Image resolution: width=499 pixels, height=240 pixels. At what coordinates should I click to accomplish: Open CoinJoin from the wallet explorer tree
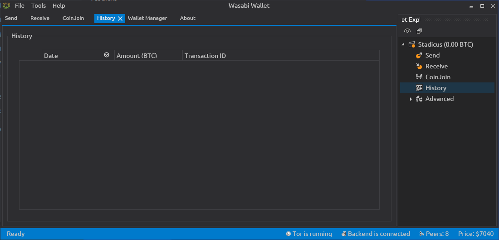438,77
